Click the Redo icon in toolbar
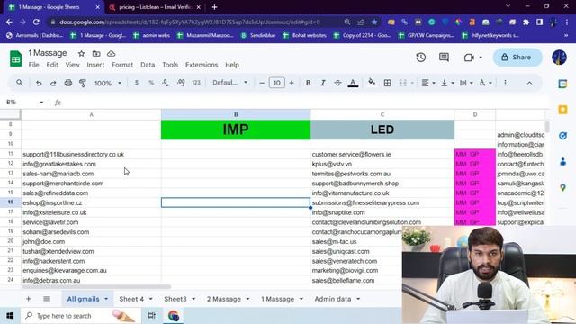576x324 pixels. coord(53,83)
